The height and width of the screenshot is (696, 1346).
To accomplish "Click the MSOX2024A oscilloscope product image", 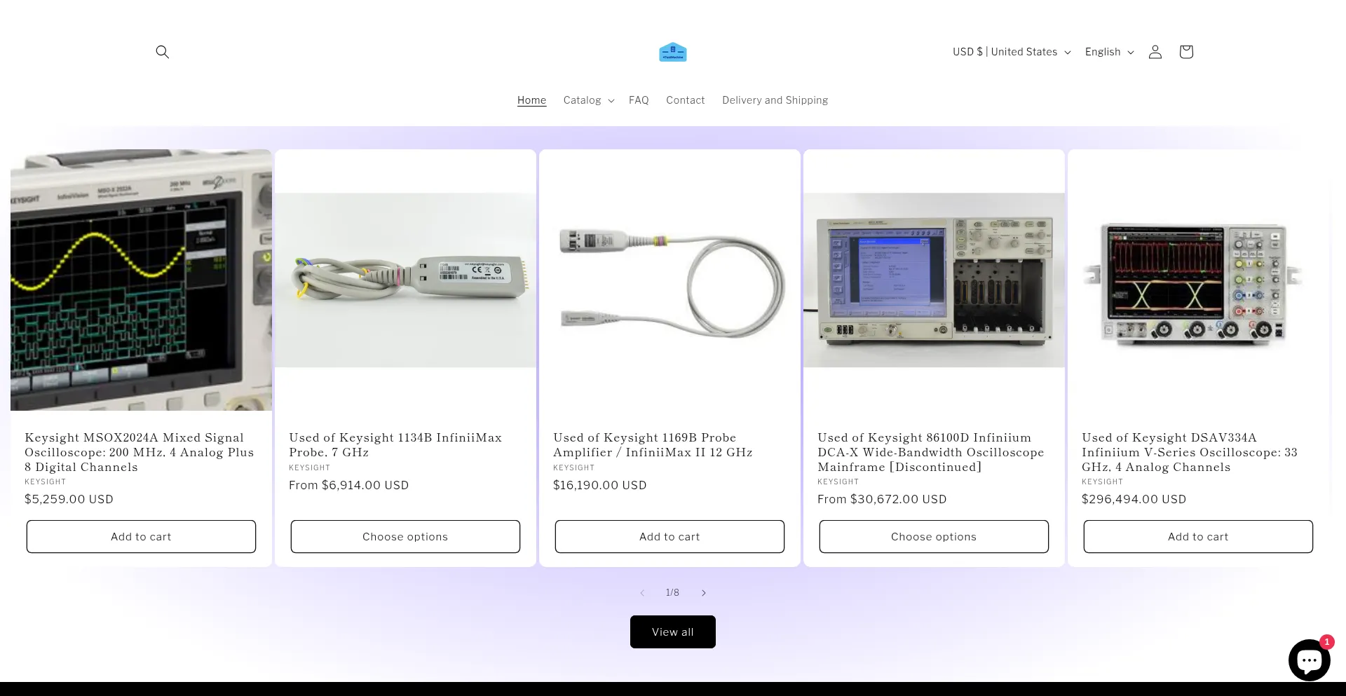I will point(141,280).
